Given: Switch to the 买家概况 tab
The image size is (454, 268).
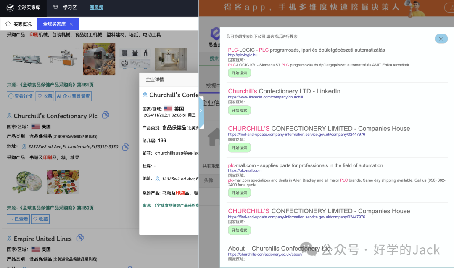Looking at the screenshot, I should (18, 24).
